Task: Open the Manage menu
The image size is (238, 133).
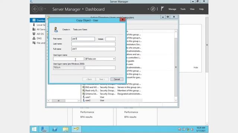Action: (172, 9)
